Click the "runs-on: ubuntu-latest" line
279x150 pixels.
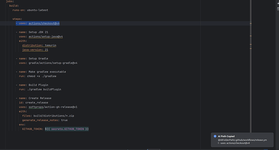(x=30, y=10)
